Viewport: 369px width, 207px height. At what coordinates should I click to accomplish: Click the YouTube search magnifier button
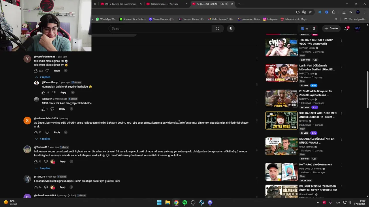[218, 28]
